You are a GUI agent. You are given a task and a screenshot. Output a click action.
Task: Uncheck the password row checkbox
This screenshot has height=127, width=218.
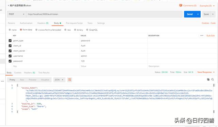click(10, 61)
